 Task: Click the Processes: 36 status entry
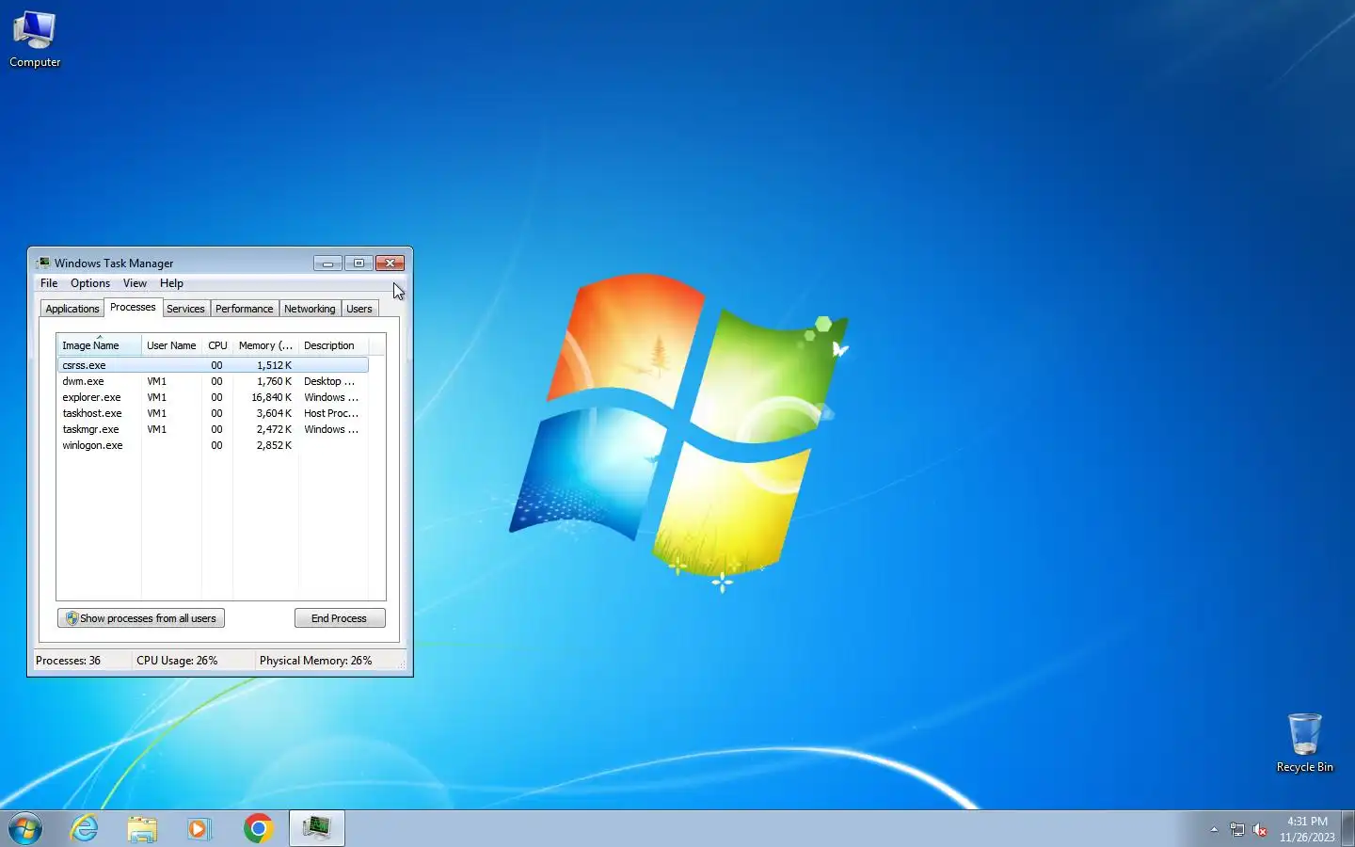(68, 661)
